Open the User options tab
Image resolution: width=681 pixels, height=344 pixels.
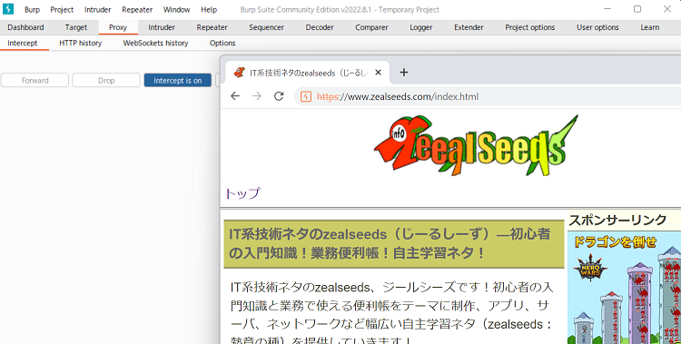(x=597, y=27)
